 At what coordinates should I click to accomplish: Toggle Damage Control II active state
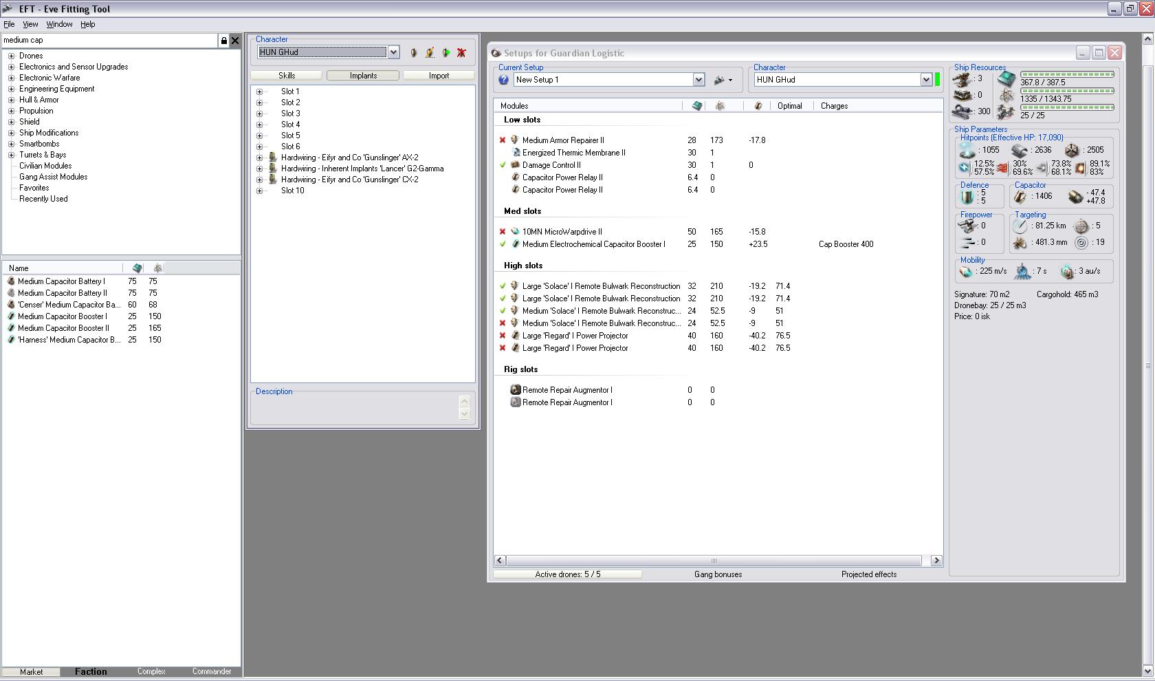[x=503, y=165]
